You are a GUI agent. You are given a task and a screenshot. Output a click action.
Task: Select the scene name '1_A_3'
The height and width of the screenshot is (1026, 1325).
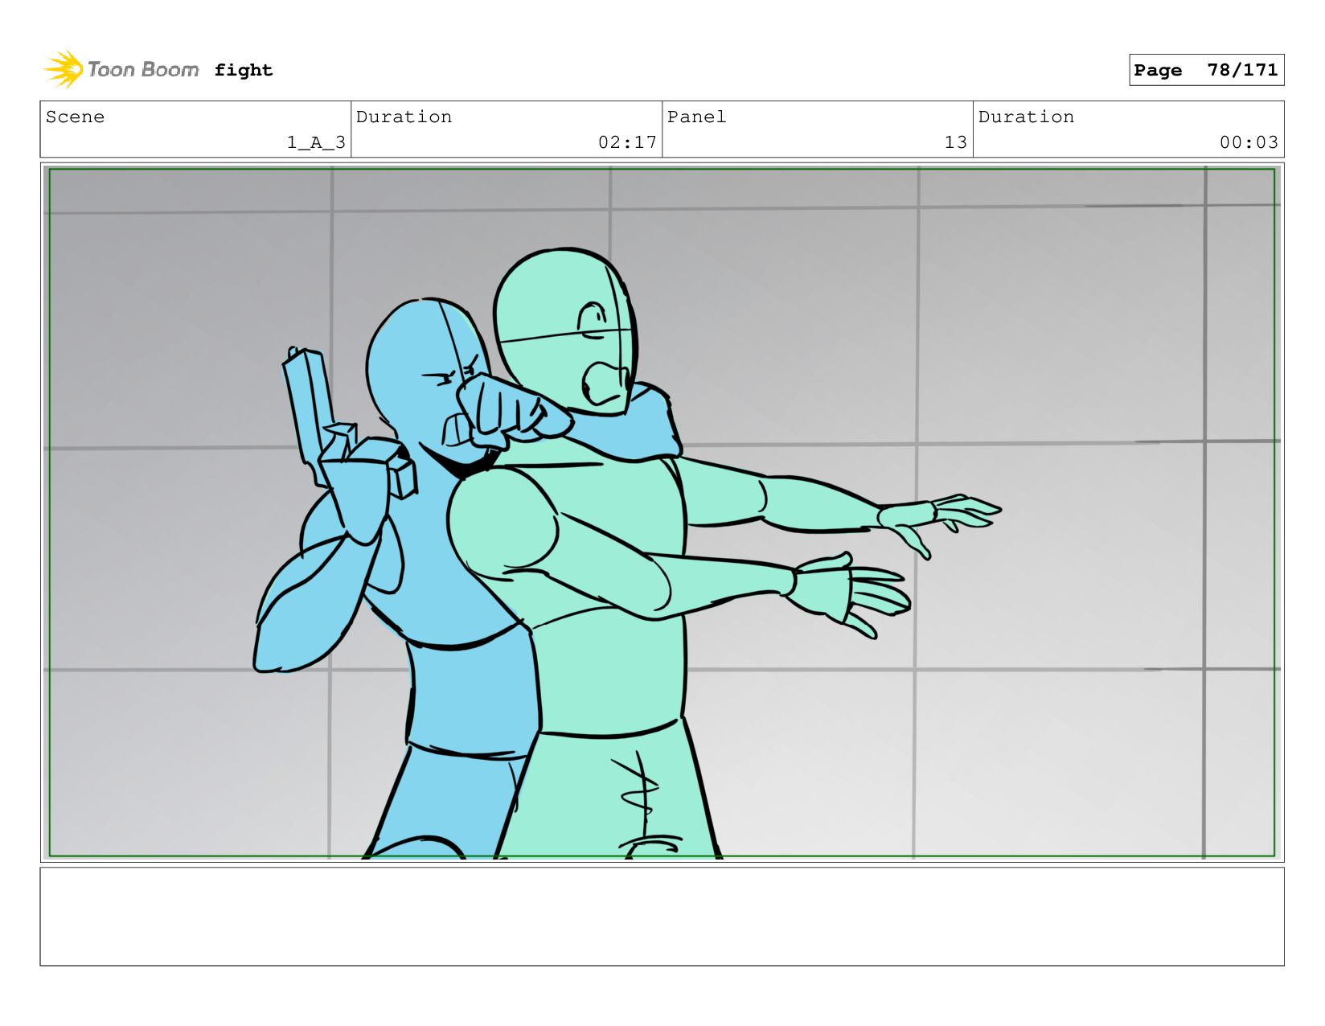click(316, 142)
